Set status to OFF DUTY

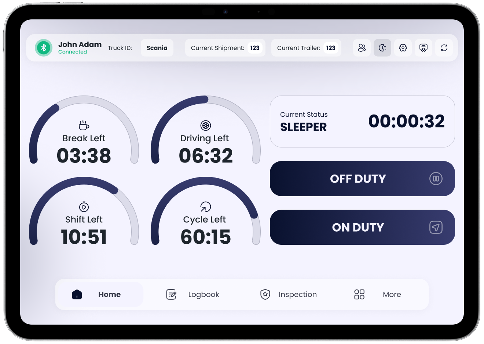(x=362, y=179)
